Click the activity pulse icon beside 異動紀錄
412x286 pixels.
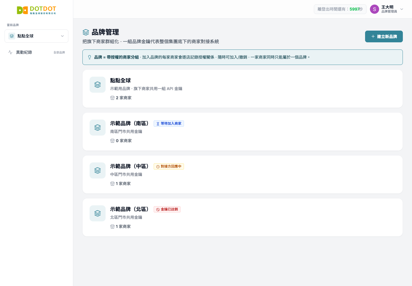tap(10, 52)
